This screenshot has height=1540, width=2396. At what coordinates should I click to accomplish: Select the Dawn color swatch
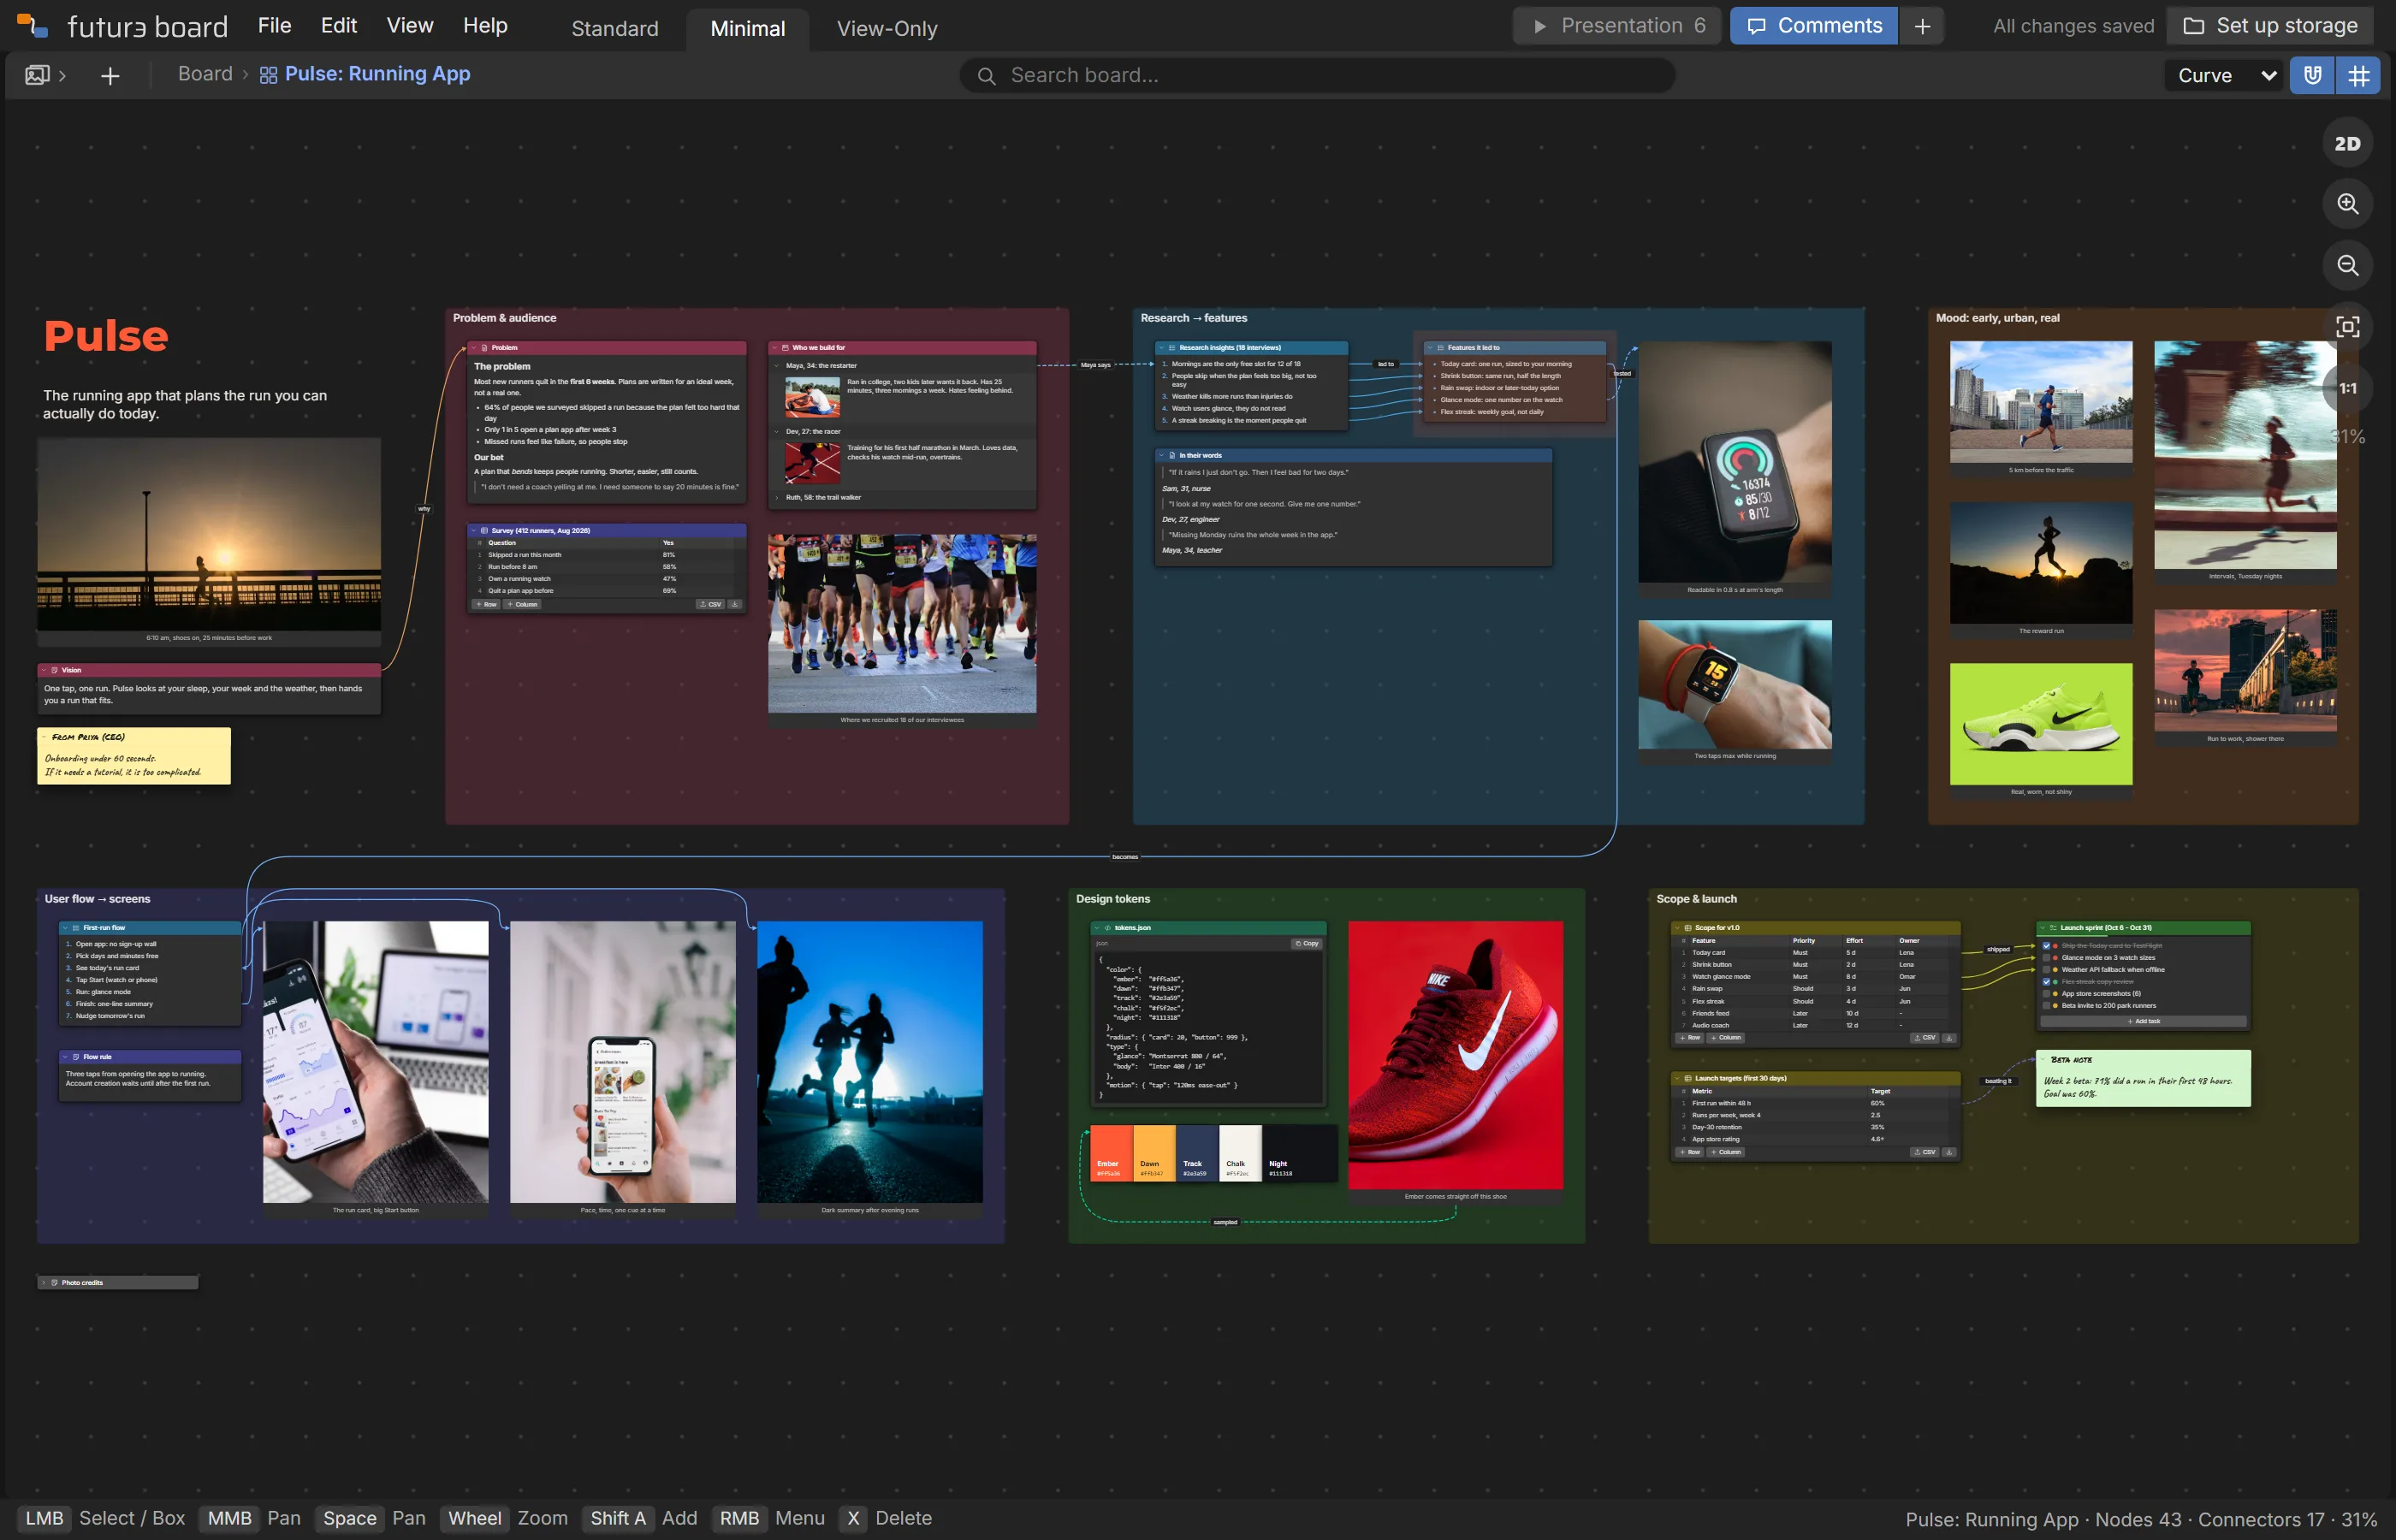click(1154, 1153)
